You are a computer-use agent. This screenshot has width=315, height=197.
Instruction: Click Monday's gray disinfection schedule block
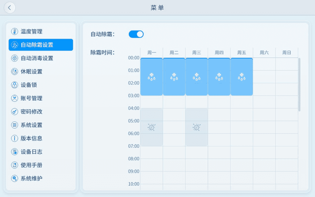[x=151, y=127]
